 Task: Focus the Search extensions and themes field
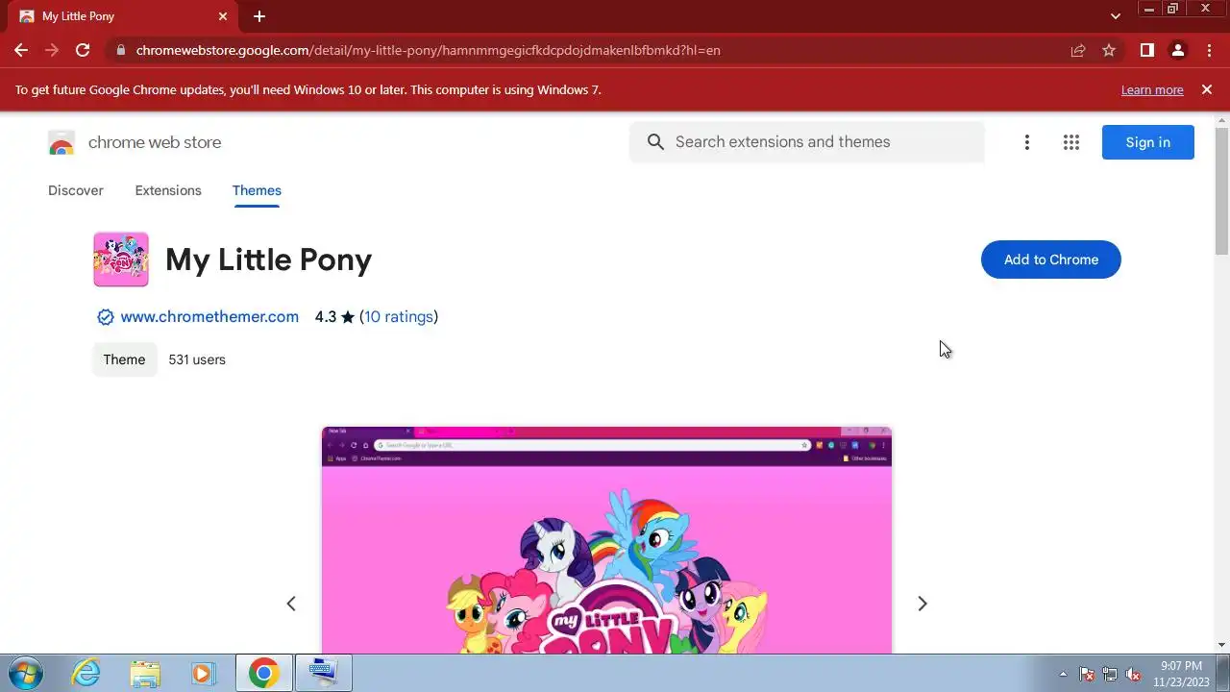click(x=807, y=142)
